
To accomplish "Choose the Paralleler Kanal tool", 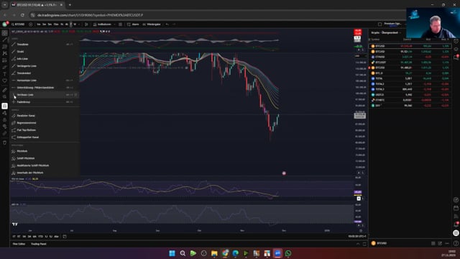I will [x=45, y=116].
